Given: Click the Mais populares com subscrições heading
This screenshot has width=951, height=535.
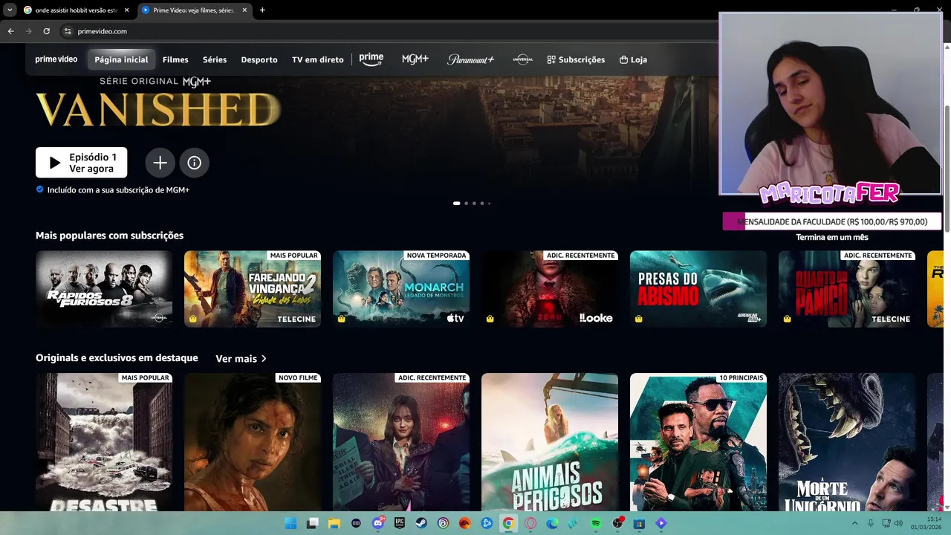Looking at the screenshot, I should pyautogui.click(x=109, y=236).
